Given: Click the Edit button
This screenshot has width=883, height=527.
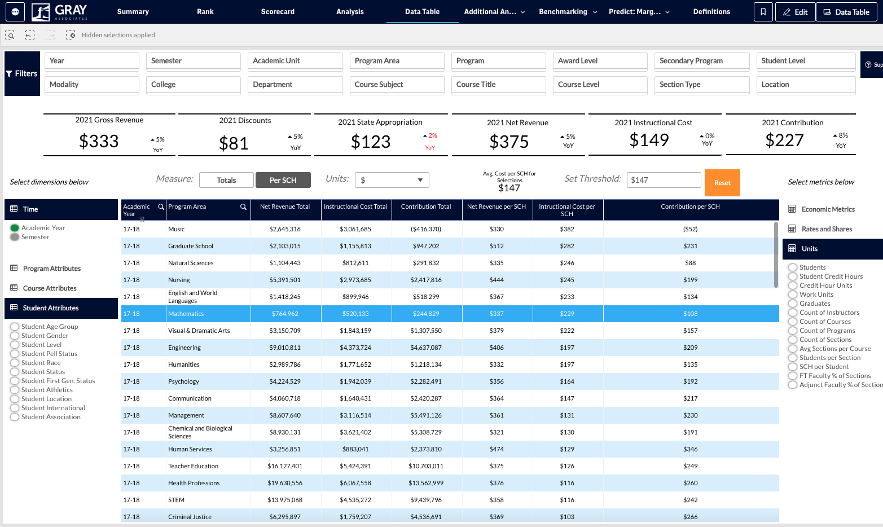Looking at the screenshot, I should click(x=795, y=12).
